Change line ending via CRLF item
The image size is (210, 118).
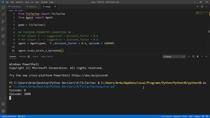pos(190,116)
